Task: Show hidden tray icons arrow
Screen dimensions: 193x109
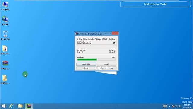Action: [169, 106]
